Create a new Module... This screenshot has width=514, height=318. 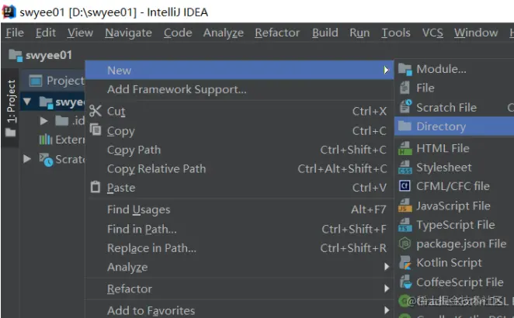[454, 69]
